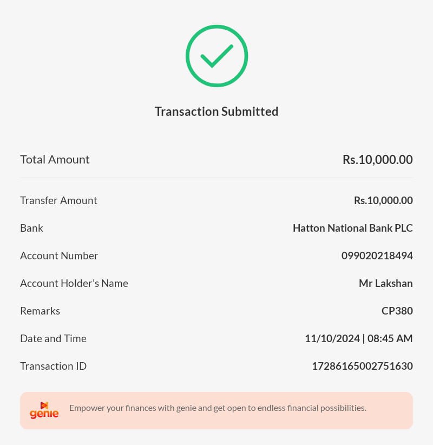
Task: Select transaction ID 17286165002751630
Action: (x=362, y=366)
